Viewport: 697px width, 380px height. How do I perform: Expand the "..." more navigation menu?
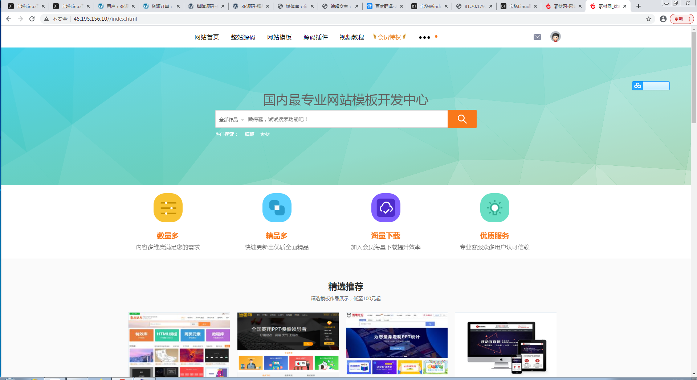(424, 37)
